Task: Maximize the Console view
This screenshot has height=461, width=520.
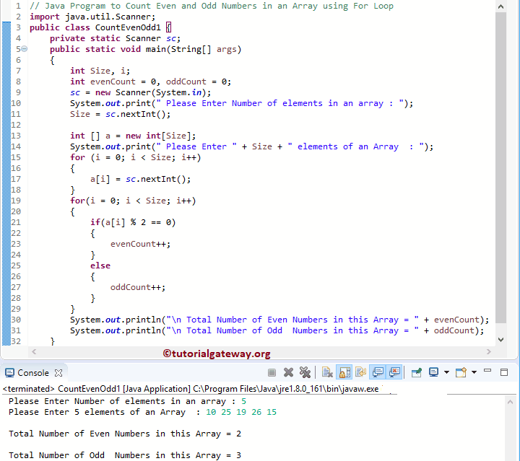Action: [x=504, y=372]
